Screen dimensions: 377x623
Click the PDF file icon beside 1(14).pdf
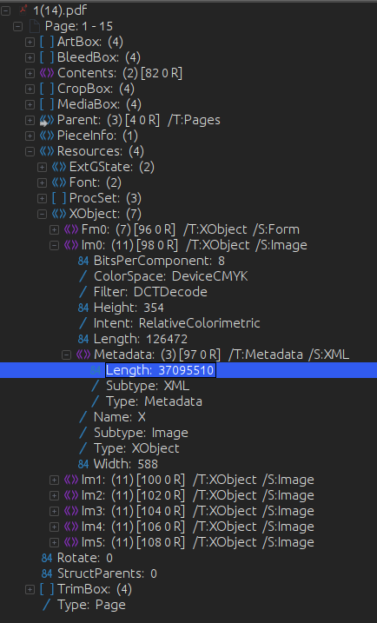click(x=23, y=10)
